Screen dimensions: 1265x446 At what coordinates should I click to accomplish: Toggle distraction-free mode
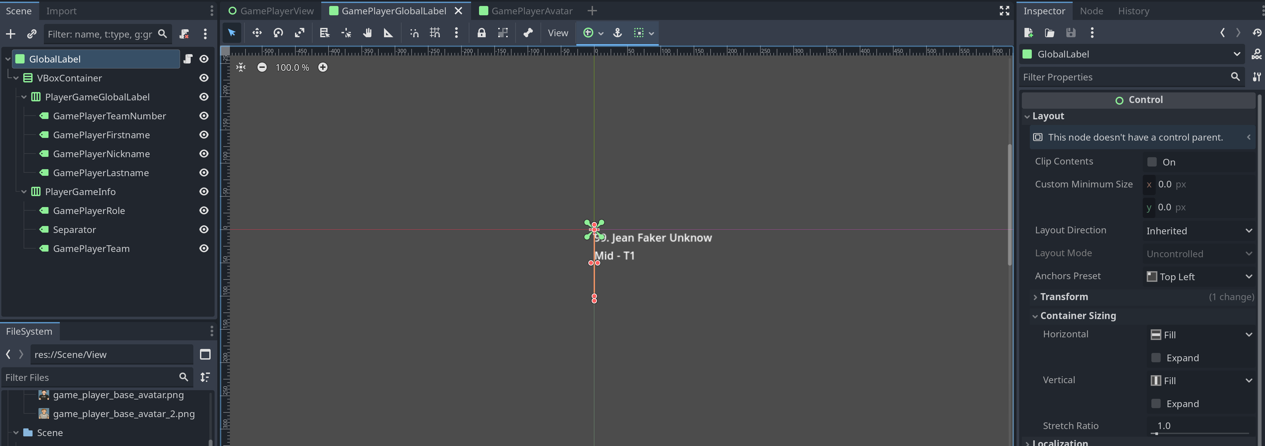coord(1004,11)
